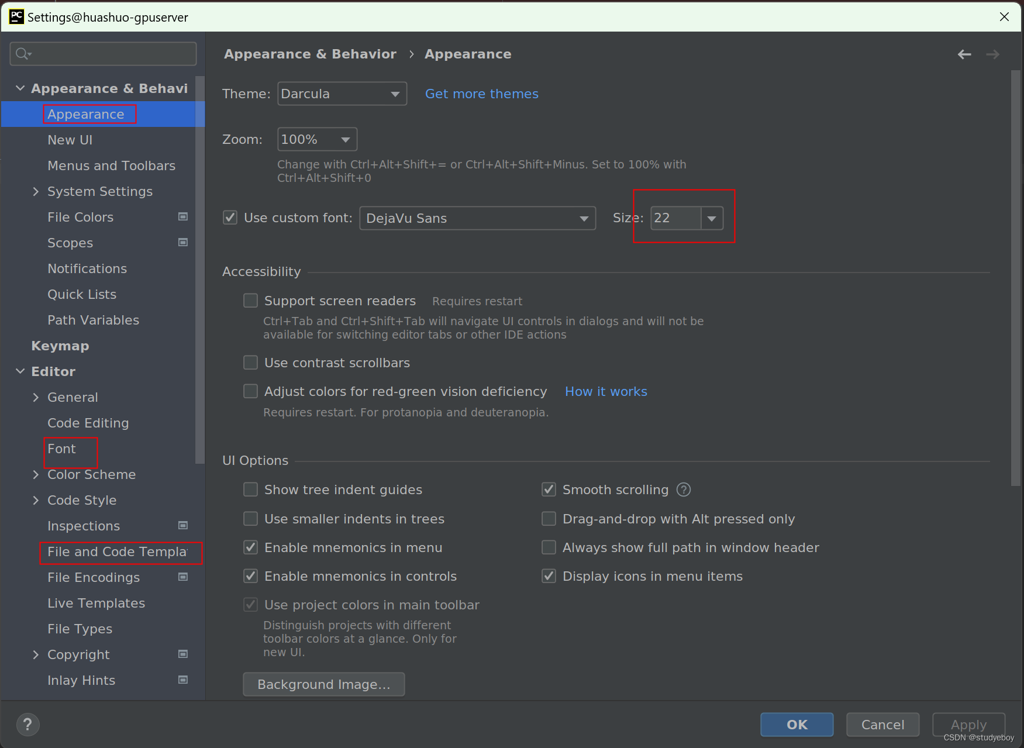Click the project-level icon beside File Colors
Screen dimensions: 1024x748
(x=183, y=216)
